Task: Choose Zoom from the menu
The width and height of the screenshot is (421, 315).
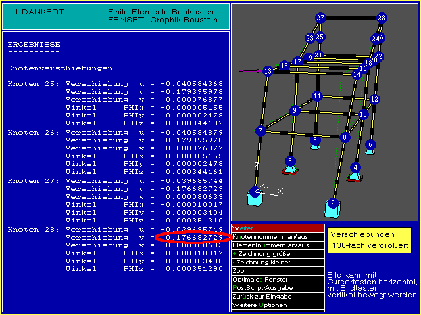Action: 278,270
